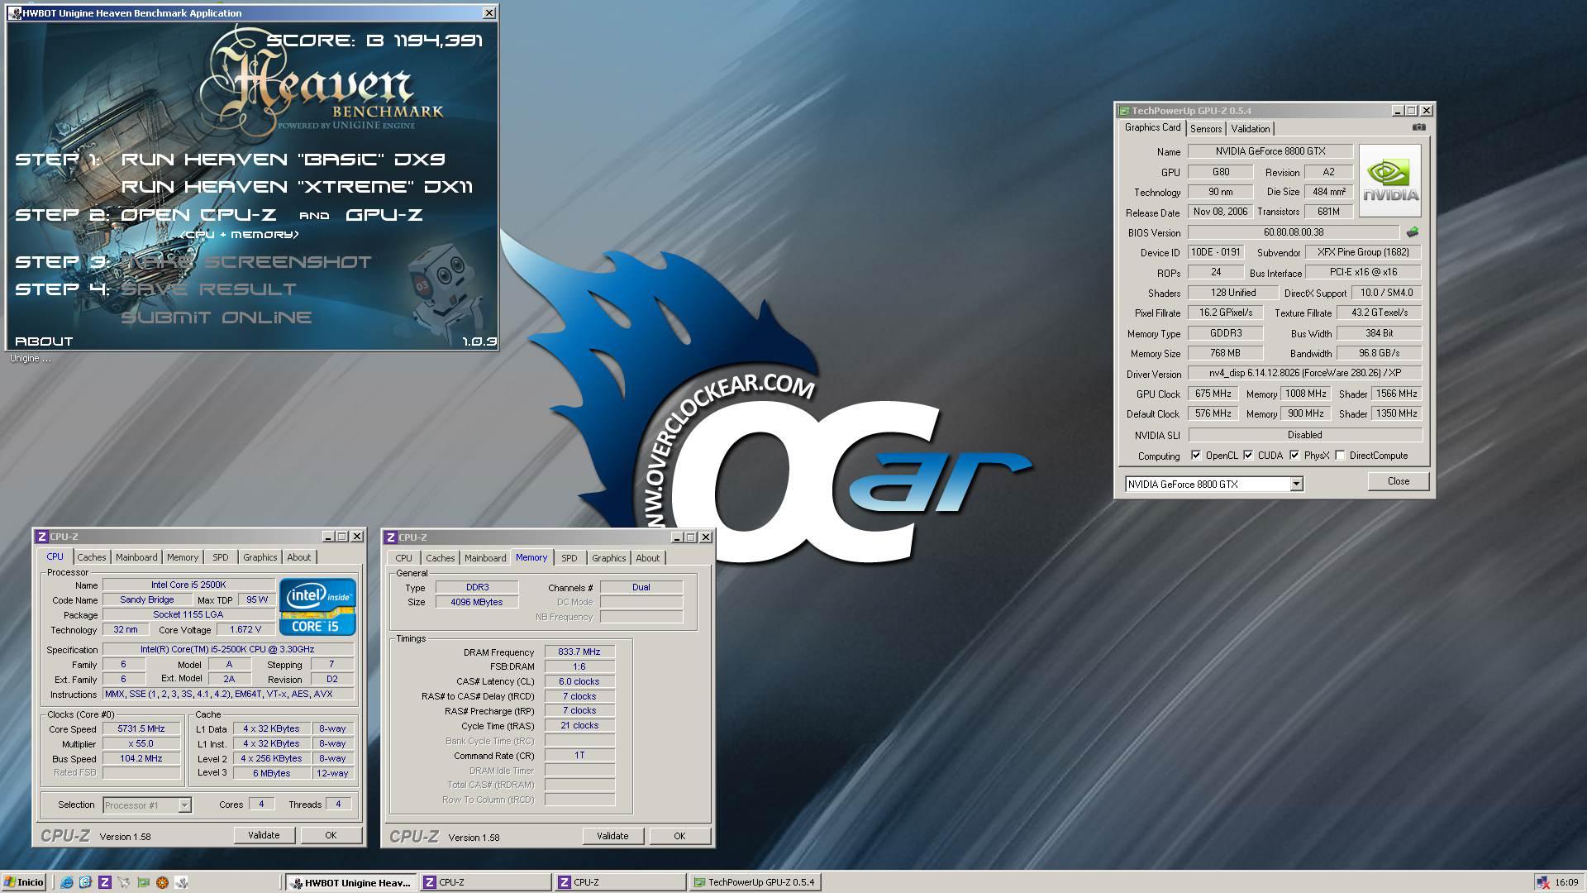
Task: Click the HWBOT Heaven title bar icon
Action: coord(15,13)
